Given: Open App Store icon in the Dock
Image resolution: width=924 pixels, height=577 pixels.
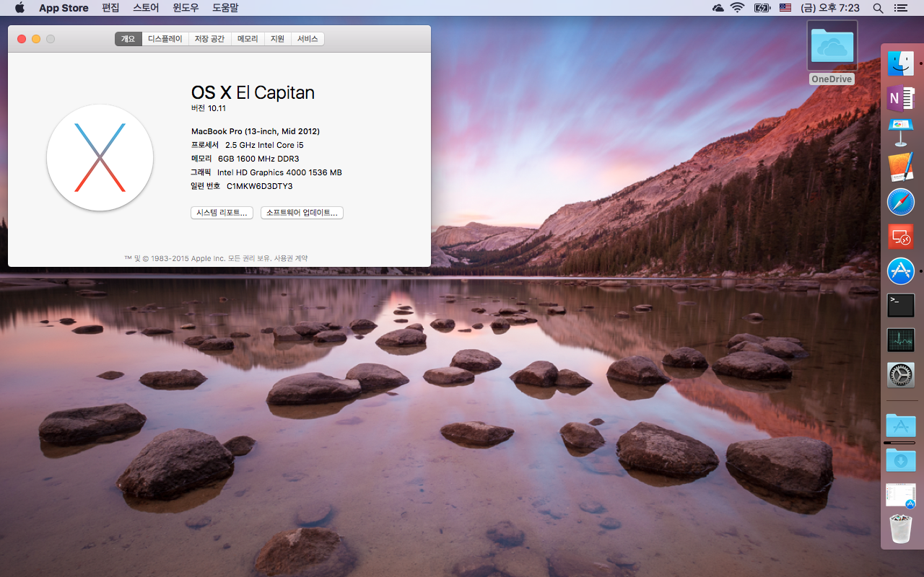Looking at the screenshot, I should click(901, 271).
